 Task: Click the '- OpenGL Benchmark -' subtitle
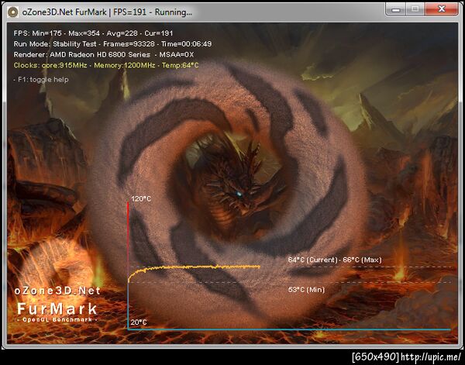[57, 319]
